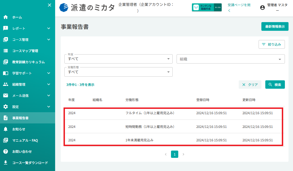Click the Home house icon in sidebar

6,17
